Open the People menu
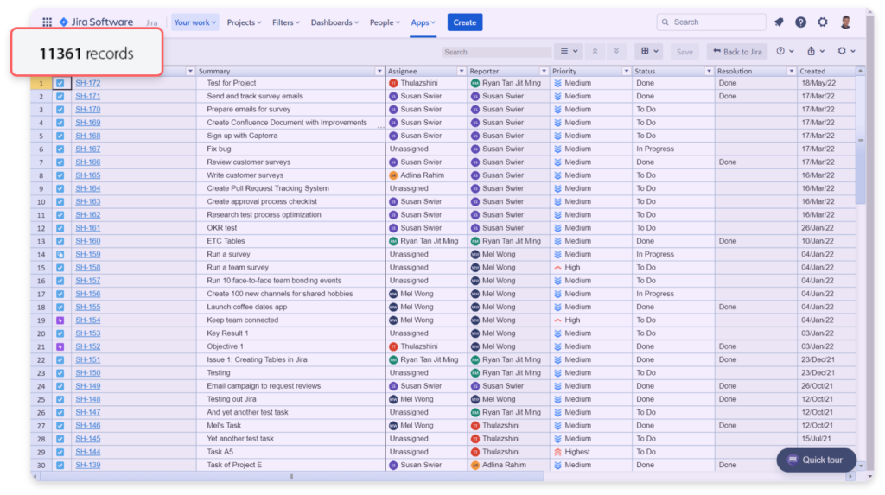 385,22
